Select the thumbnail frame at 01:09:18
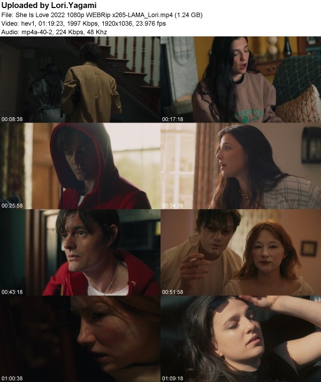The height and width of the screenshot is (382, 321). pos(241,339)
